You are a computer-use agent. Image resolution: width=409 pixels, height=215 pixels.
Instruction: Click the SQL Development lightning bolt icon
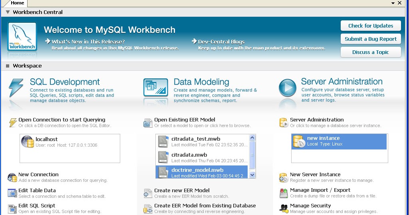(x=16, y=88)
